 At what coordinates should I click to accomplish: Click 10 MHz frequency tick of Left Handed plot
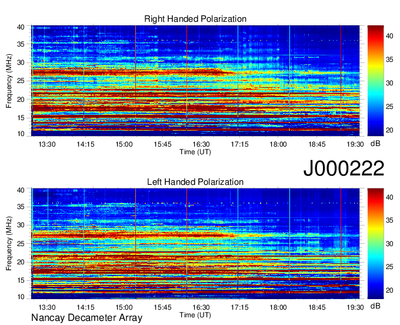click(x=21, y=297)
